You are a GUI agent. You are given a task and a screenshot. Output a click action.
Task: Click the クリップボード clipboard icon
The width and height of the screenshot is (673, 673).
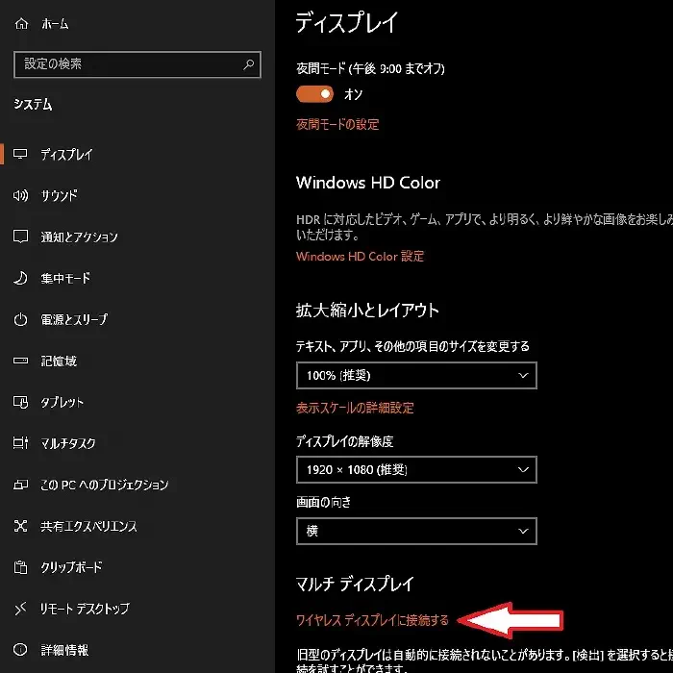[x=20, y=567]
